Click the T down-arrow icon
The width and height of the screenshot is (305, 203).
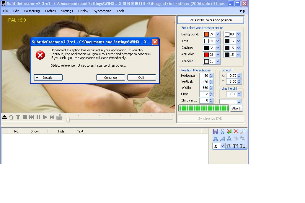coord(242,146)
